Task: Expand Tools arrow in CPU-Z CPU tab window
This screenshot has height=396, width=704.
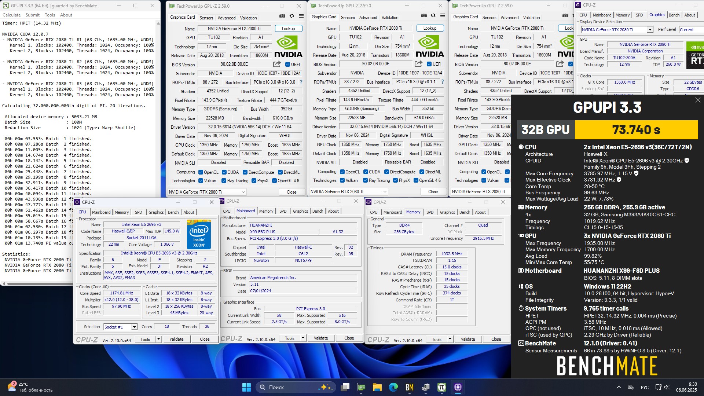Action: pos(158,339)
